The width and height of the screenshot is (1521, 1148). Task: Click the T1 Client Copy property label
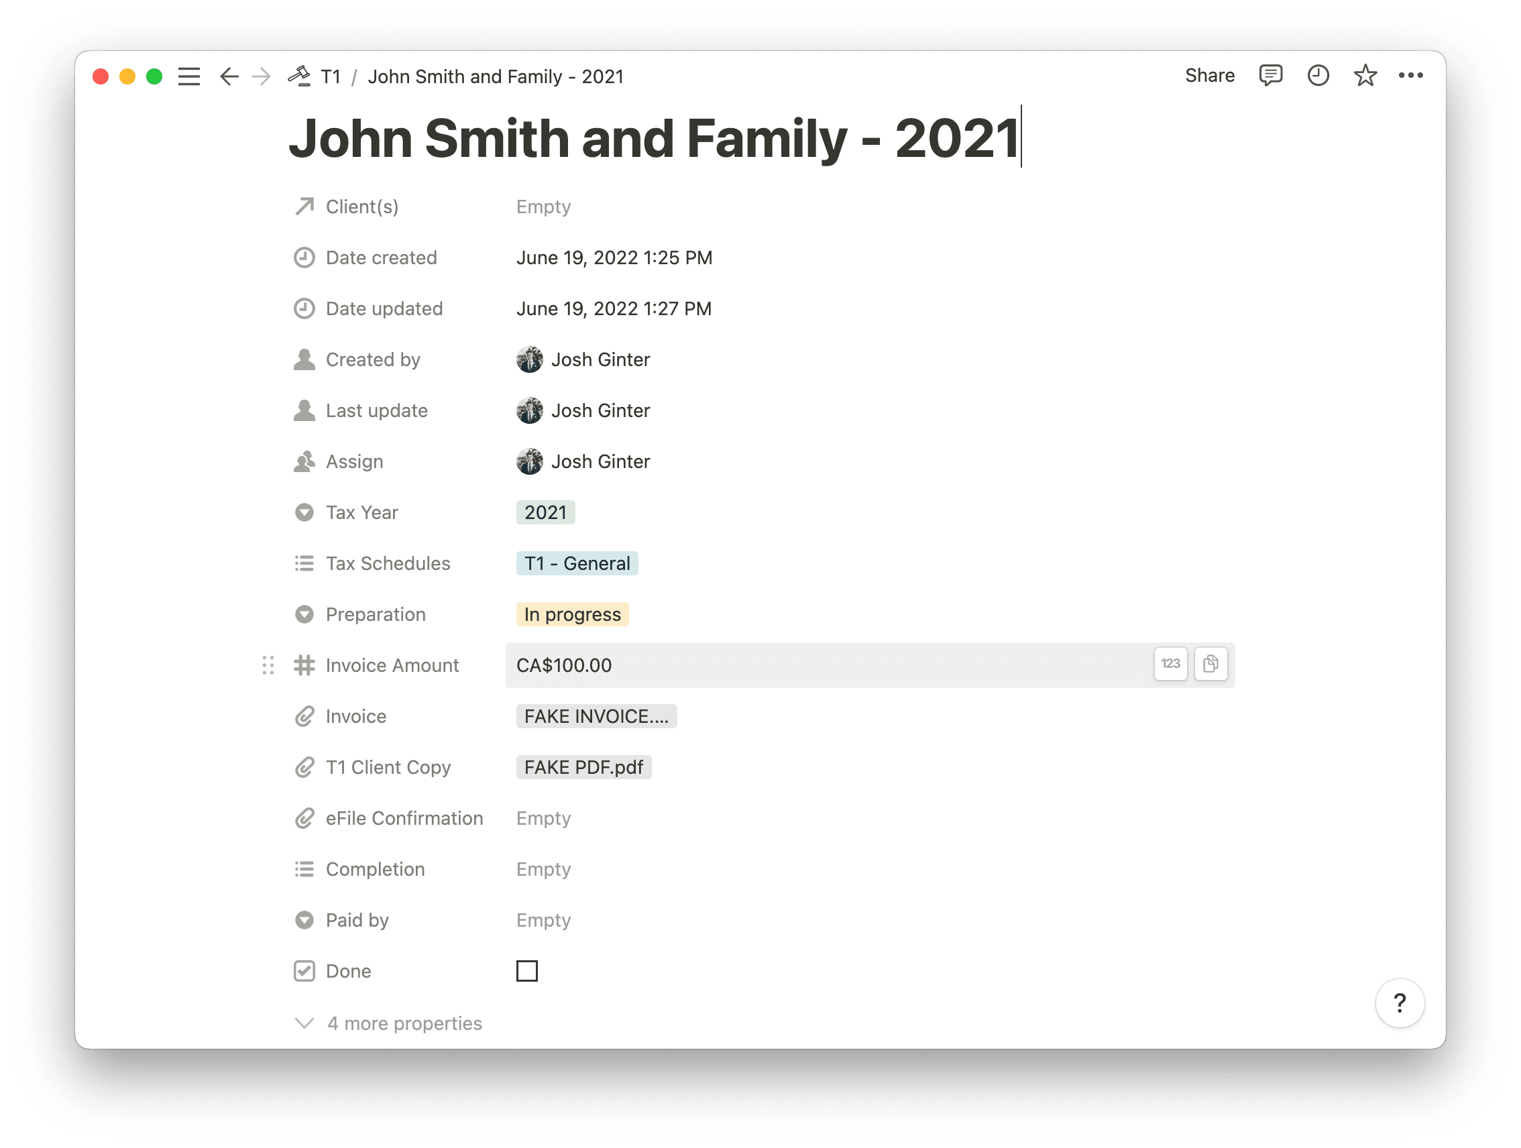[x=388, y=766]
